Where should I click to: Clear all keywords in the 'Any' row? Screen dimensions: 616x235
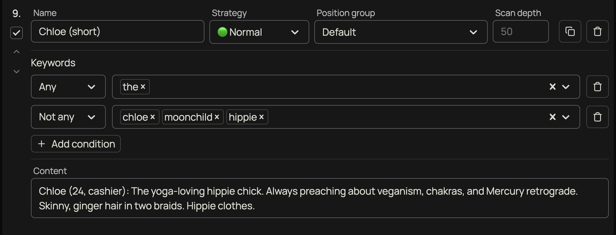pos(552,87)
